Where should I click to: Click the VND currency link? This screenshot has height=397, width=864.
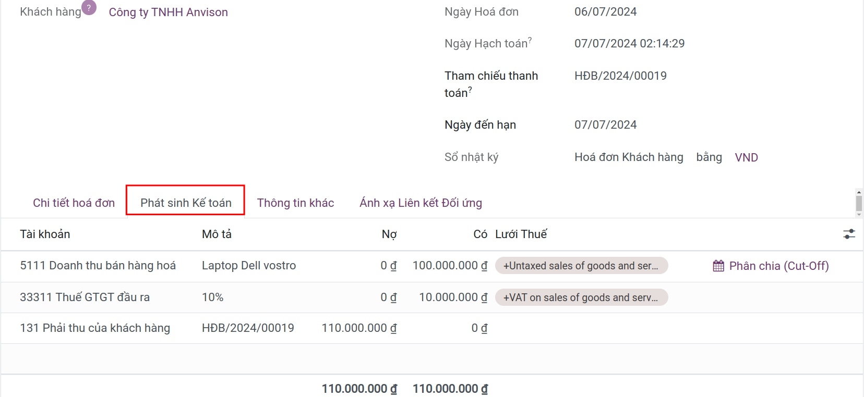746,157
